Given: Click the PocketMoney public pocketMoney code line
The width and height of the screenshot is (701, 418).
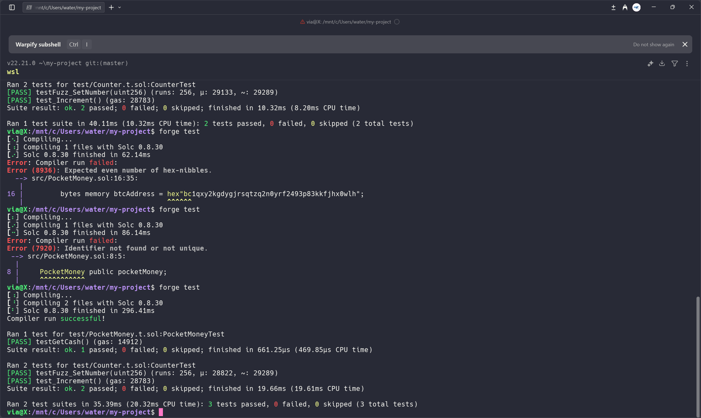Looking at the screenshot, I should coord(103,272).
